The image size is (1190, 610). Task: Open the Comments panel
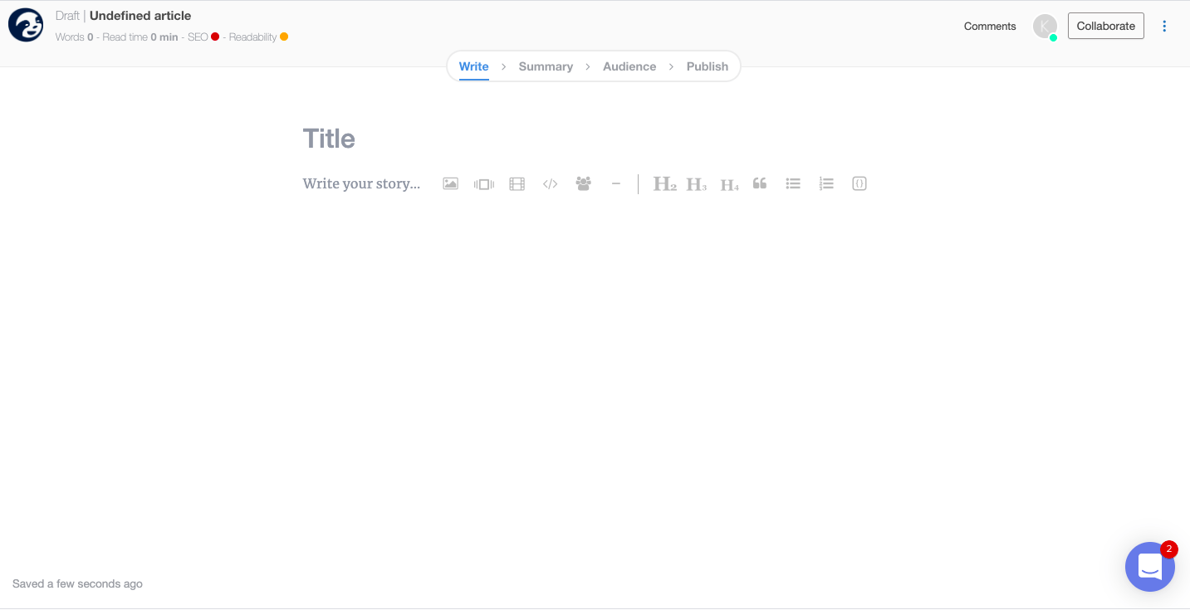coord(990,26)
